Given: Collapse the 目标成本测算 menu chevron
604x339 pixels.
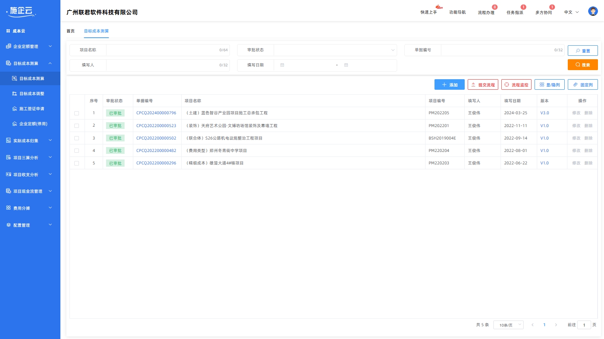Looking at the screenshot, I should [x=50, y=63].
